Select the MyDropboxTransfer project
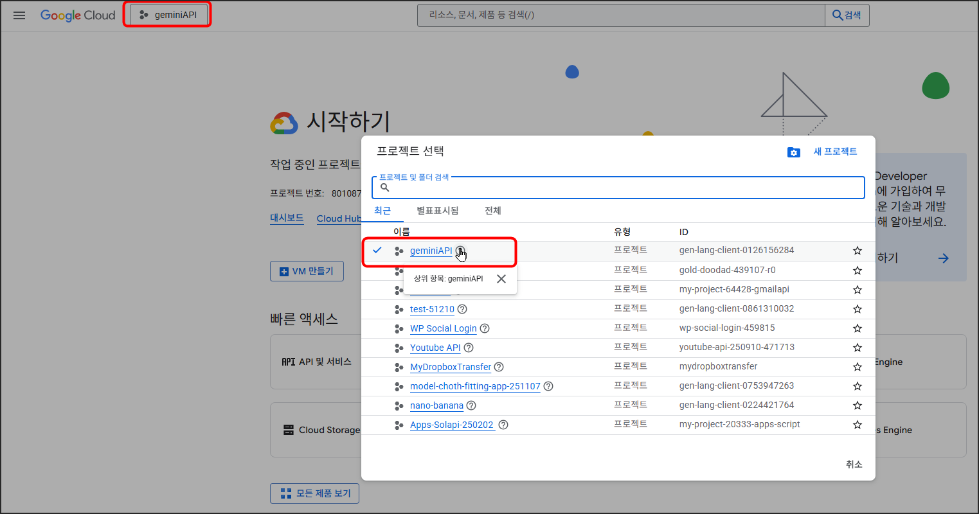Image resolution: width=979 pixels, height=514 pixels. (x=451, y=367)
